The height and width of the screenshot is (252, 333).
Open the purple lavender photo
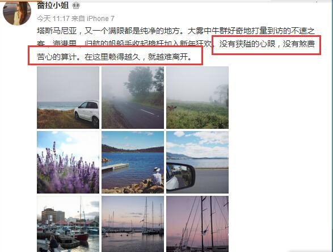[x=68, y=162]
